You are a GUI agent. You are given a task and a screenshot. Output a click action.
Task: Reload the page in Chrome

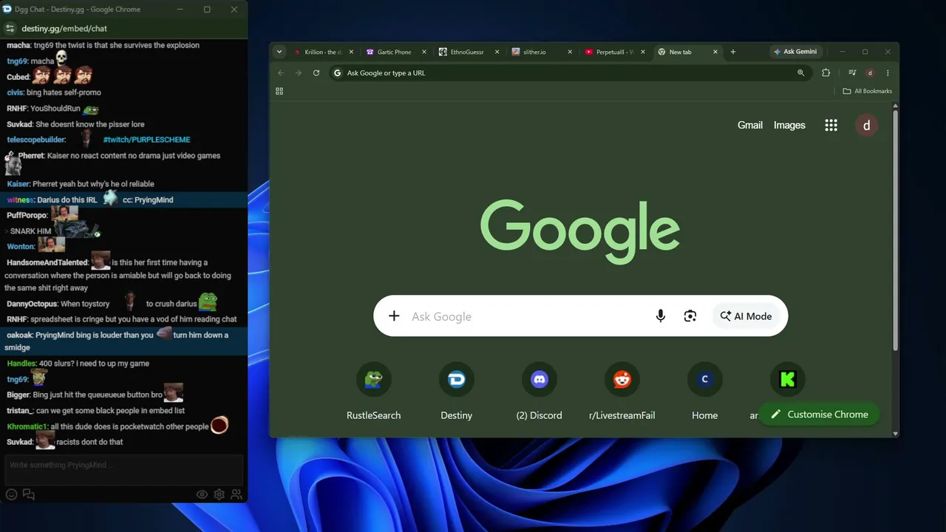coord(316,73)
